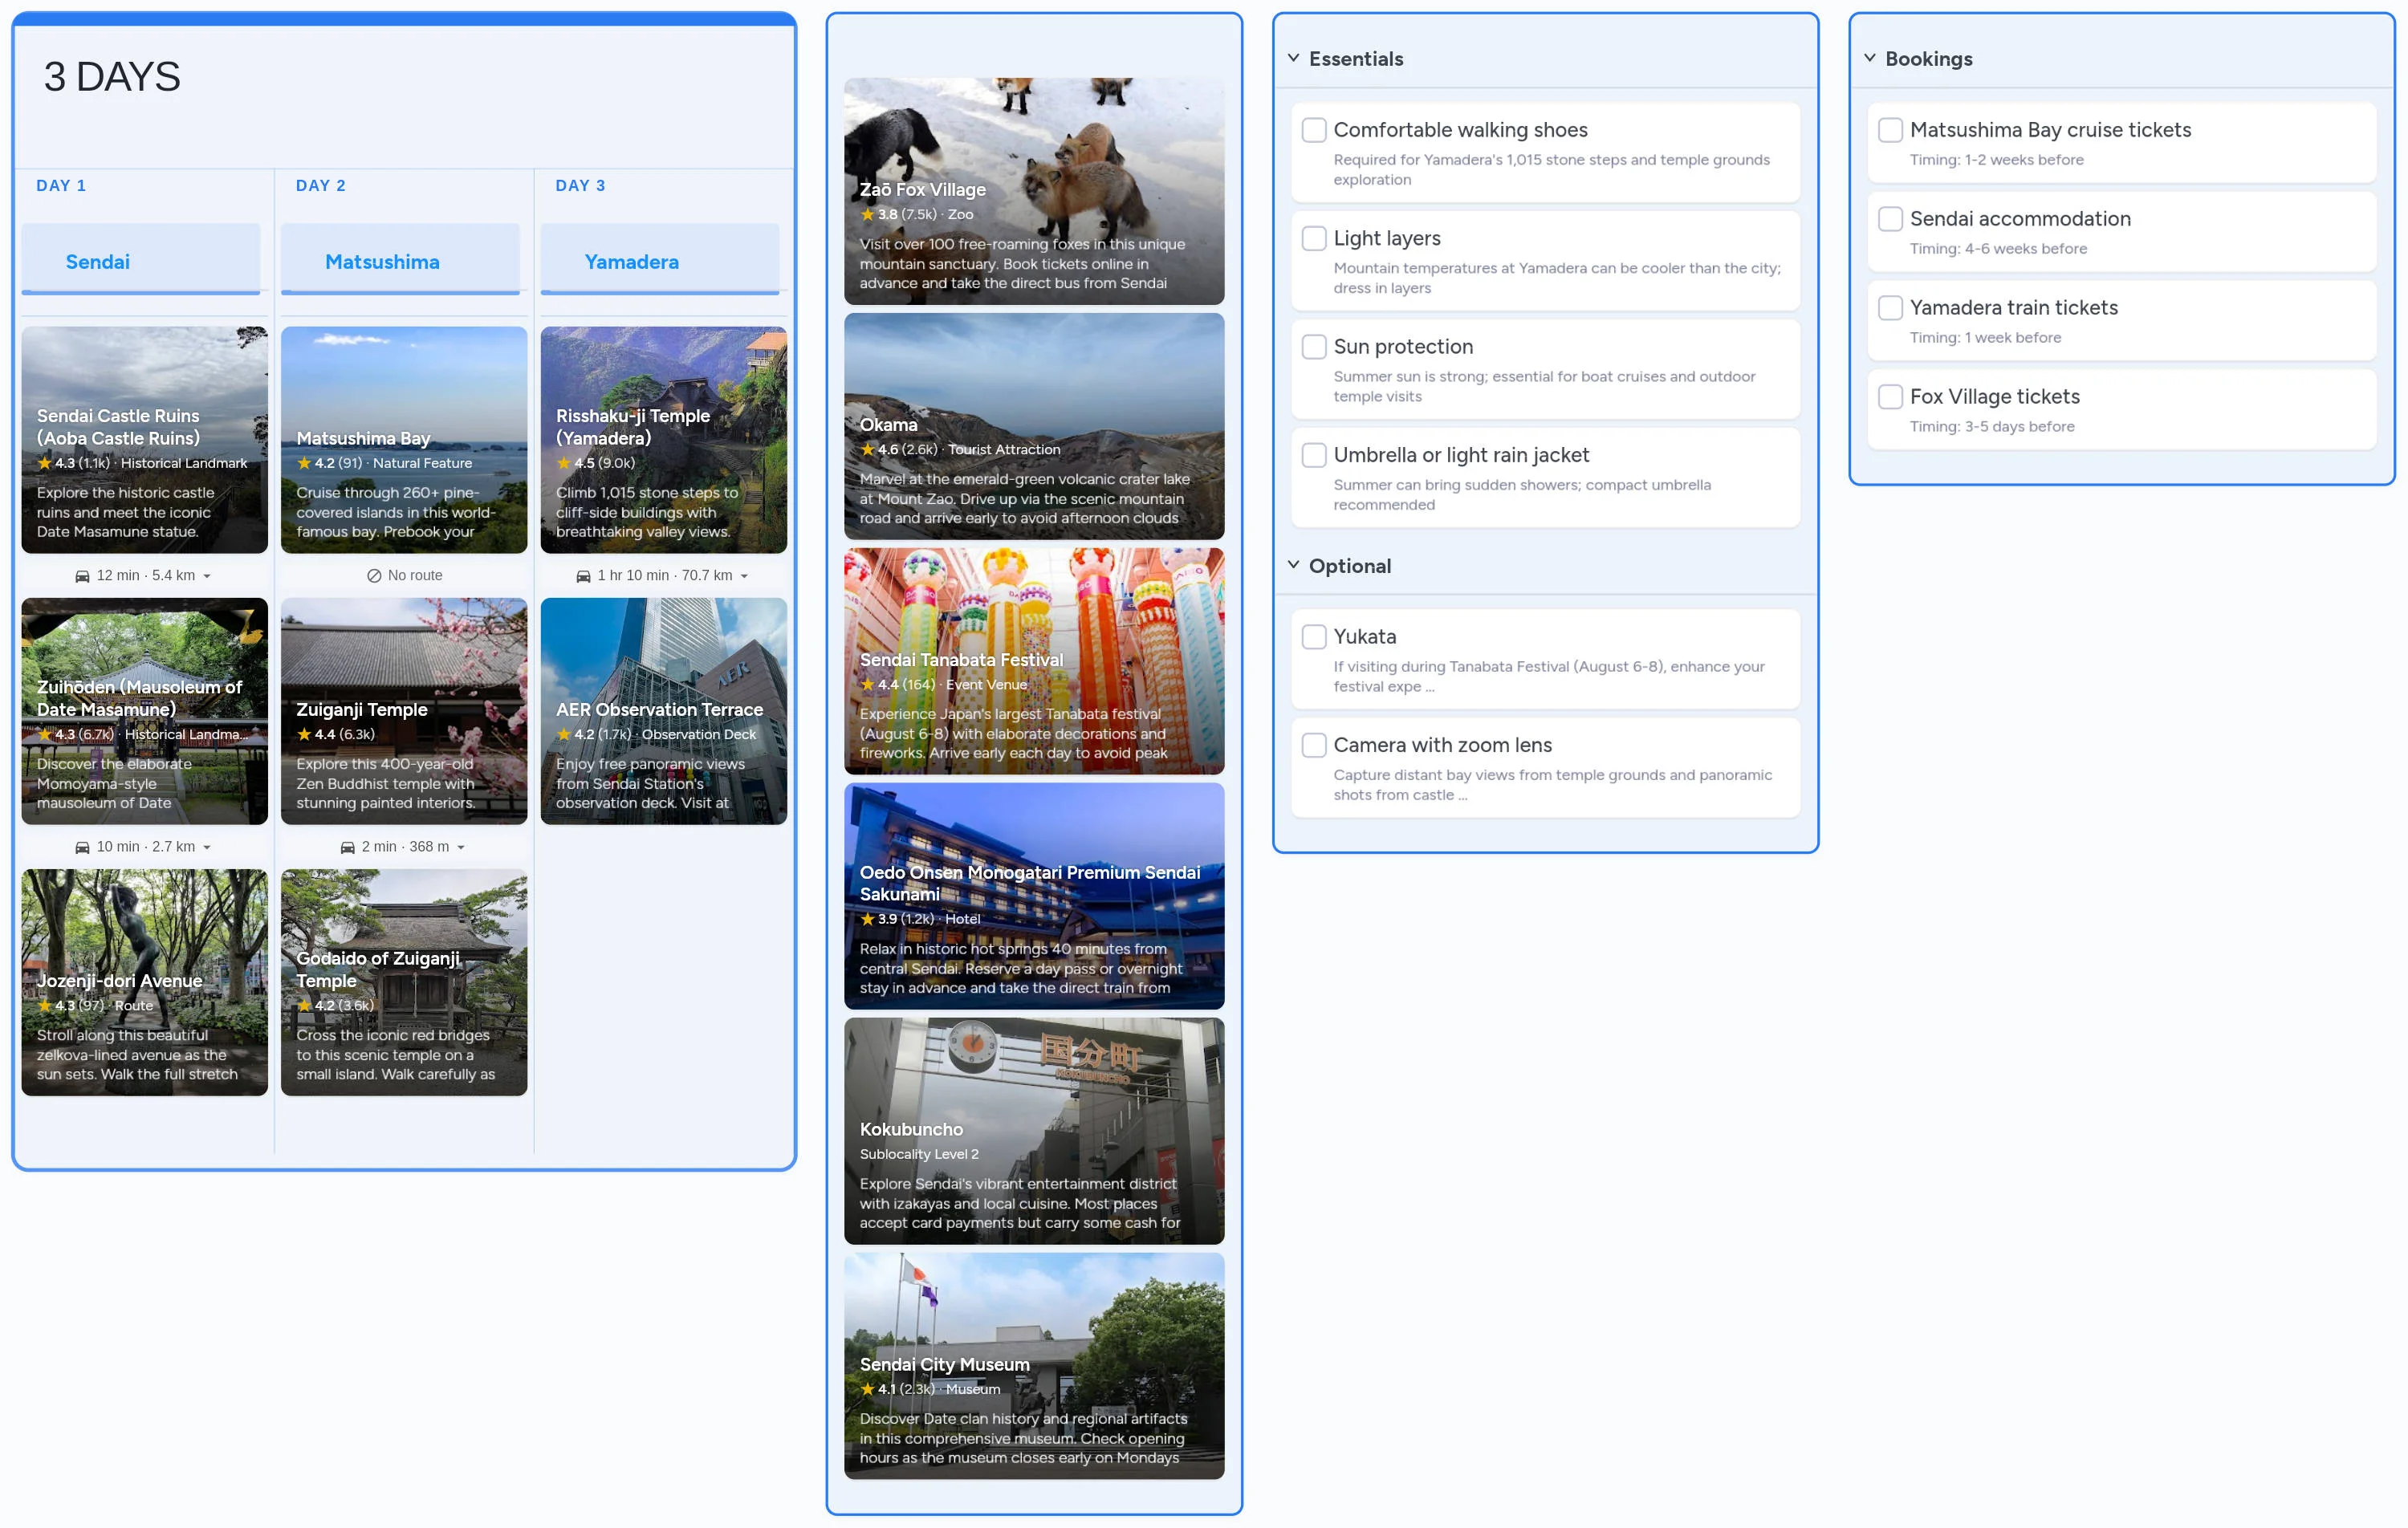Click the car icon below Zuiganji Temple
This screenshot has height=1528, width=2408.
click(x=347, y=846)
